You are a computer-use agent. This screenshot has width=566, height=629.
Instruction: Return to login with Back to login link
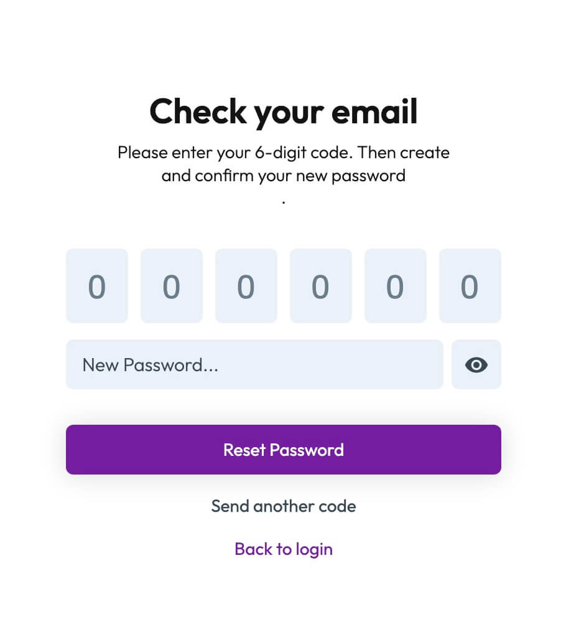(x=284, y=549)
